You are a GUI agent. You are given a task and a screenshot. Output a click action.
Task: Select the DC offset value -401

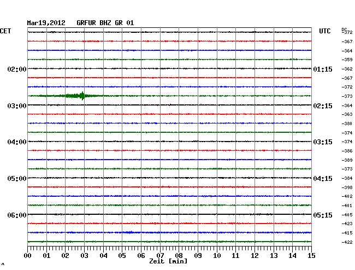pyautogui.click(x=347, y=206)
